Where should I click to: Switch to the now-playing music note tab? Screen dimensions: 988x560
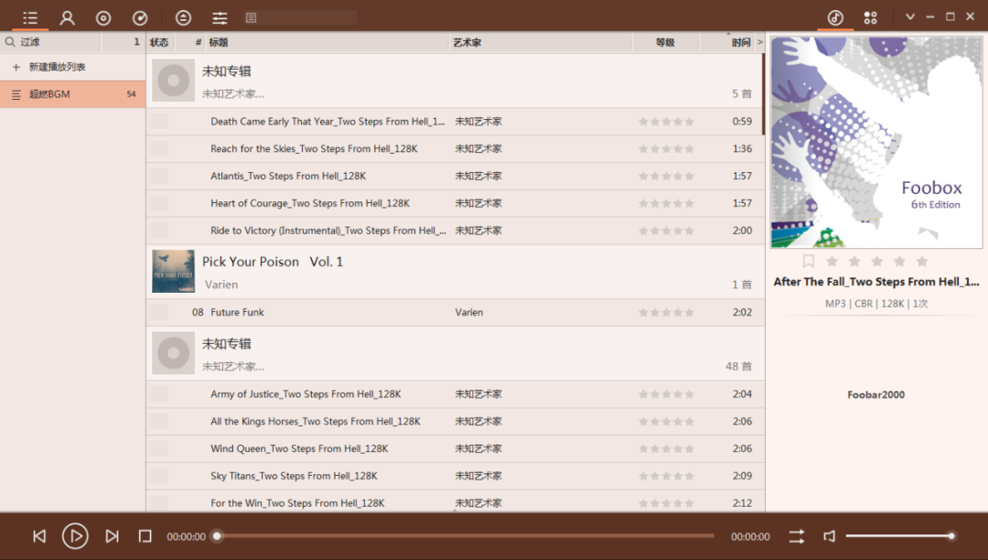click(x=834, y=17)
